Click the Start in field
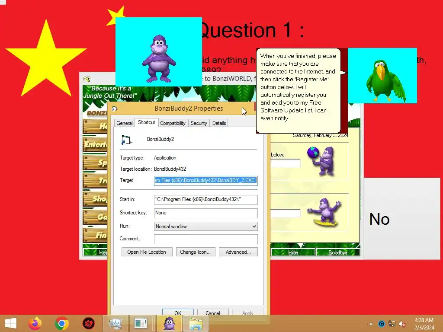This screenshot has height=332, width=443. pos(205,200)
